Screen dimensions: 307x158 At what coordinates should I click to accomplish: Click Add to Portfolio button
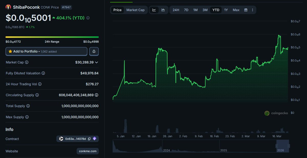click(46, 51)
